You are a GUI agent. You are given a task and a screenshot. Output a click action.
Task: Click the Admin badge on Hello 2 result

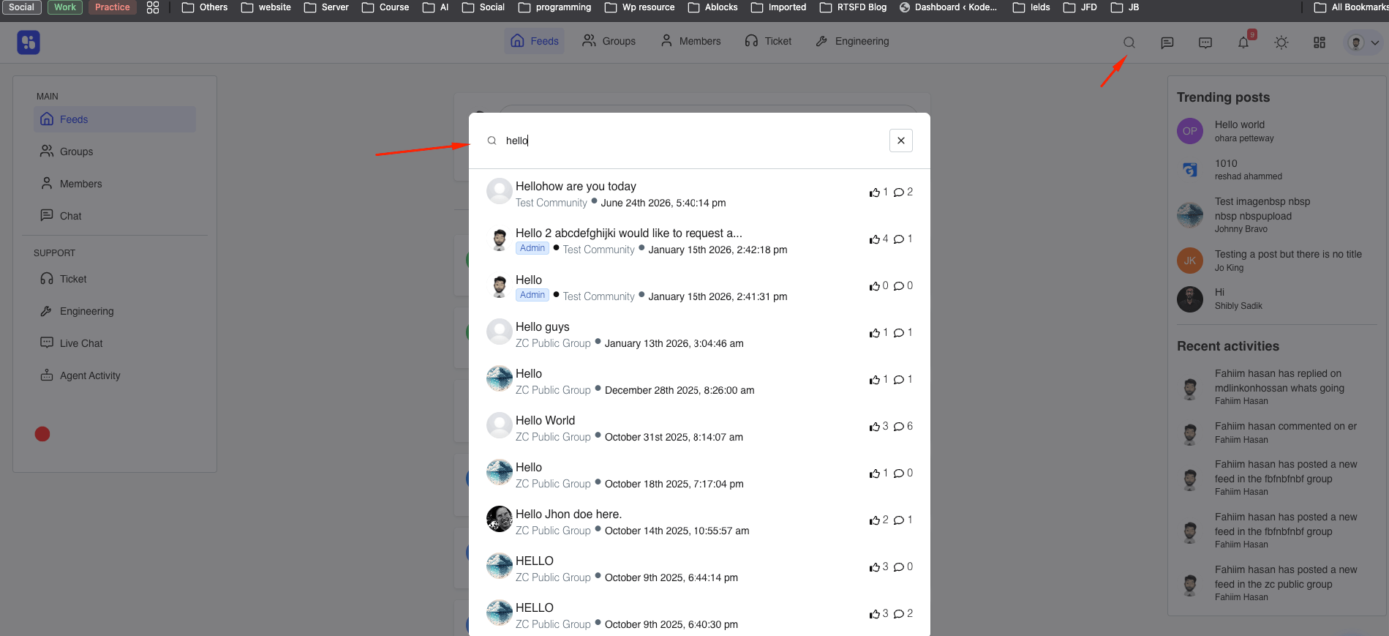pyautogui.click(x=532, y=248)
